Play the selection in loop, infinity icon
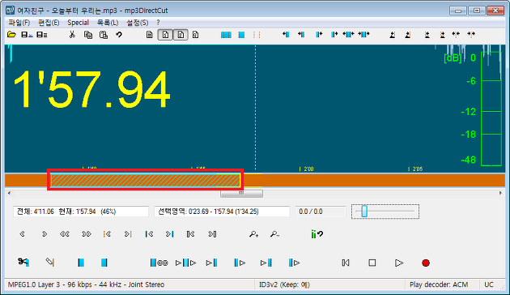The image size is (510, 295). click(x=159, y=263)
